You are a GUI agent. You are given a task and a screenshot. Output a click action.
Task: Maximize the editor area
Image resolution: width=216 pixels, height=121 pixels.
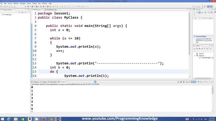[x=190, y=10]
